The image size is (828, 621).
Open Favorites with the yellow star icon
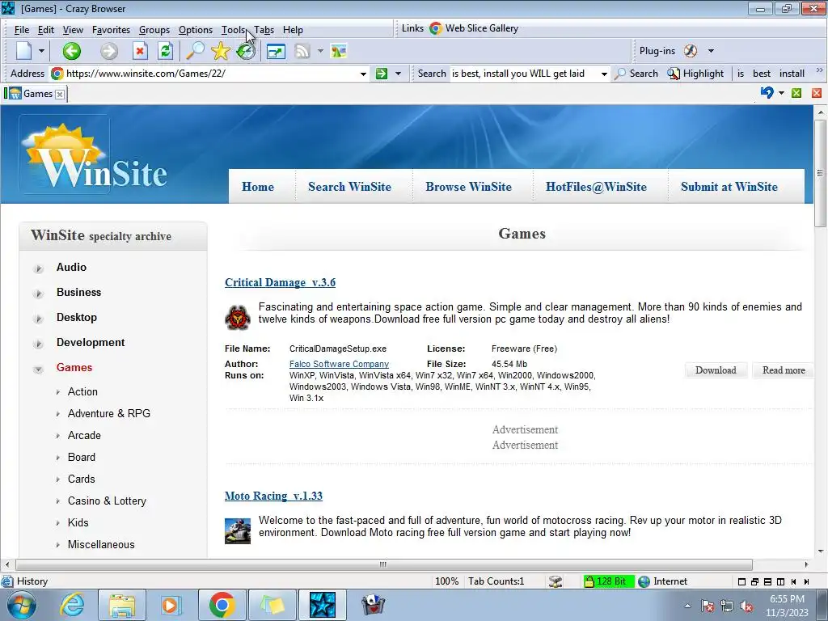[221, 51]
